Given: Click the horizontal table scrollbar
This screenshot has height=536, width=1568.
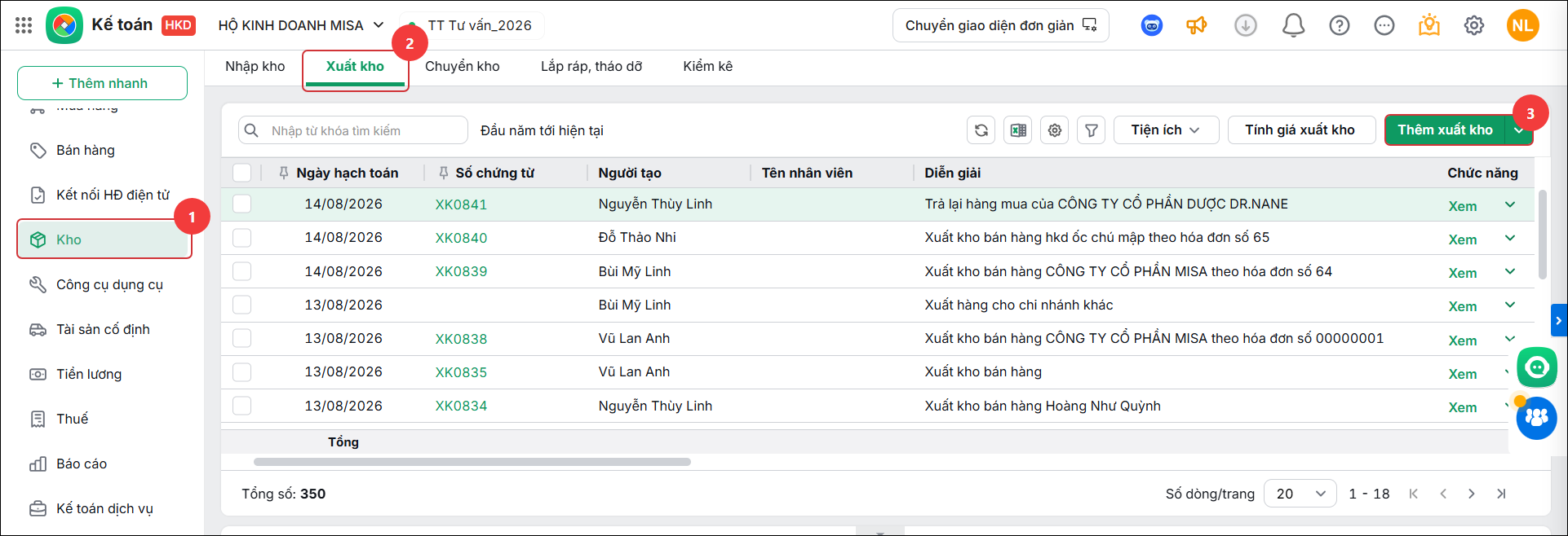Looking at the screenshot, I should tap(472, 462).
